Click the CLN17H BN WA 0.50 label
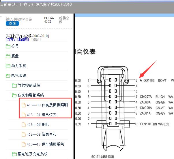 point(155,124)
